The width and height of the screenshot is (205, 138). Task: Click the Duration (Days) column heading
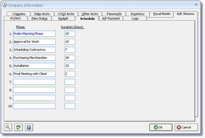(x=72, y=27)
